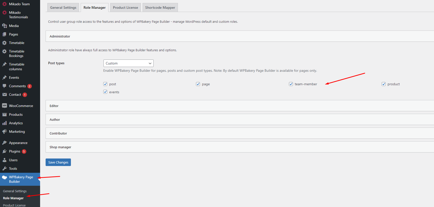Click the Timetable gear icon

5,43
